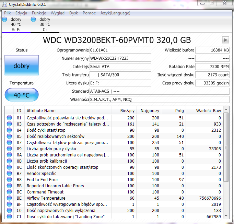The height and width of the screenshot is (224, 234).
Task: Click the serial number field WD-WX61C22H7223
Action: click(x=120, y=58)
